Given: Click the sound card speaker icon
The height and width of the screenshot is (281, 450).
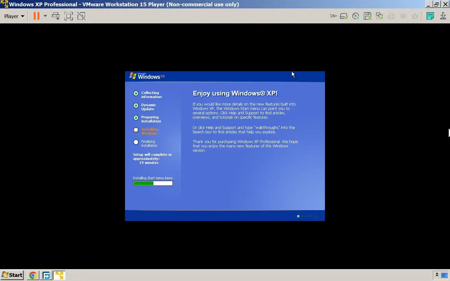Looking at the screenshot, I should 403,16.
